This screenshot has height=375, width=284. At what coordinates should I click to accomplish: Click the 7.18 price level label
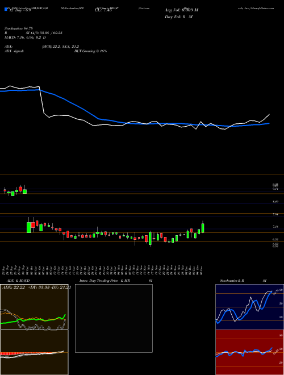click(x=275, y=226)
